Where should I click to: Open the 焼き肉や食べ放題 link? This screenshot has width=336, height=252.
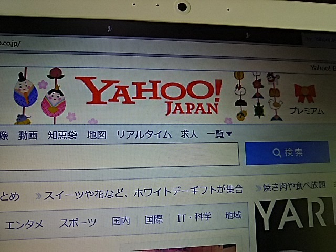pyautogui.click(x=294, y=186)
